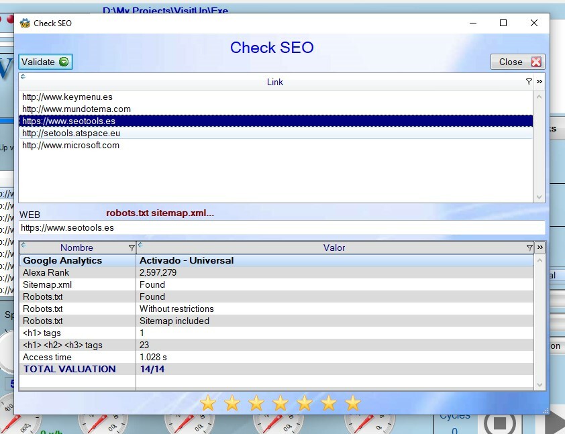565x434 pixels.
Task: Click the chevron at right of Valor header
Action: [x=540, y=248]
